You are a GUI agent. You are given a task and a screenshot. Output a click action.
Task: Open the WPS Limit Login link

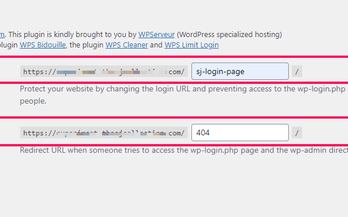(x=191, y=45)
